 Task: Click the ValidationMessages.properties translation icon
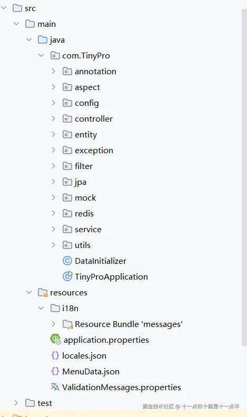pyautogui.click(x=55, y=387)
